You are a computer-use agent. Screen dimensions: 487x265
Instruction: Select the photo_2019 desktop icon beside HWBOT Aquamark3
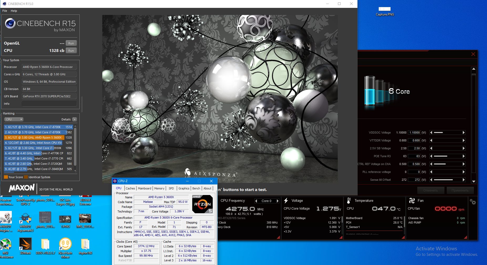[x=45, y=218]
